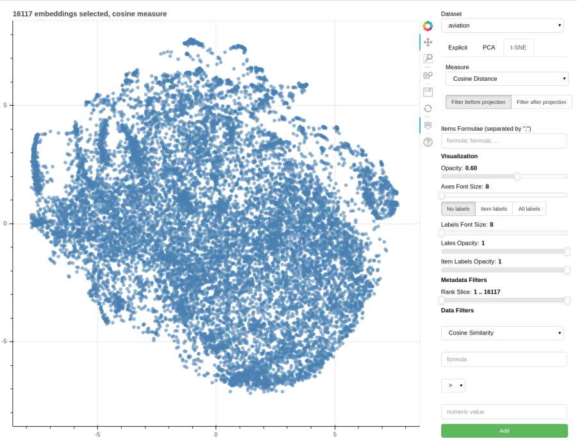Open the Dataset dropdown showing aviation
The height and width of the screenshot is (446, 577).
(502, 26)
